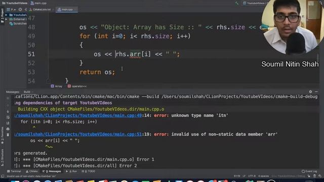
Task: Click 'return os;' on line 53
Action: pos(97,72)
